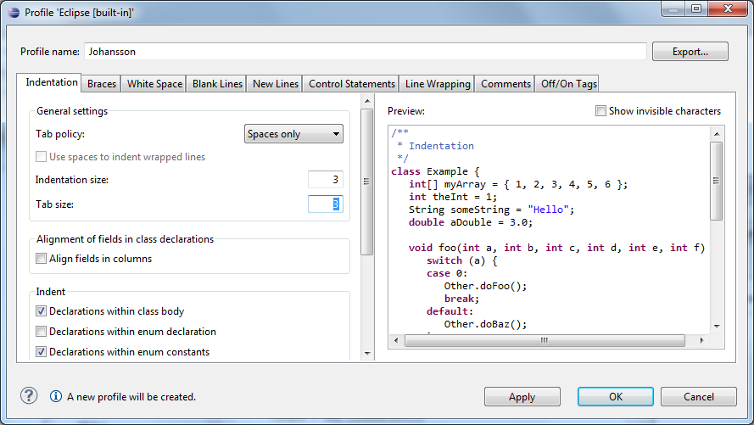Screen dimensions: 754x425
Task: Click 'A new profile will be created.' message
Action: tap(131, 397)
